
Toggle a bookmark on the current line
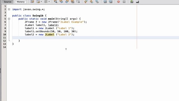(97, 2)
